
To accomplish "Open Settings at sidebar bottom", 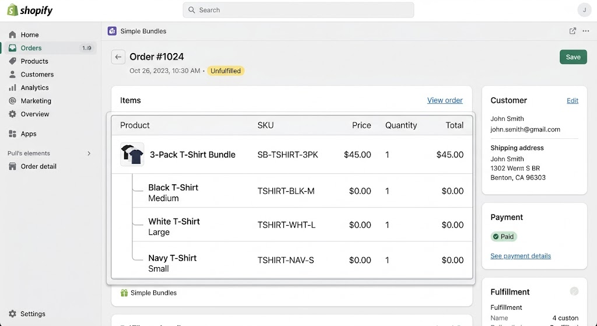I will (33, 314).
